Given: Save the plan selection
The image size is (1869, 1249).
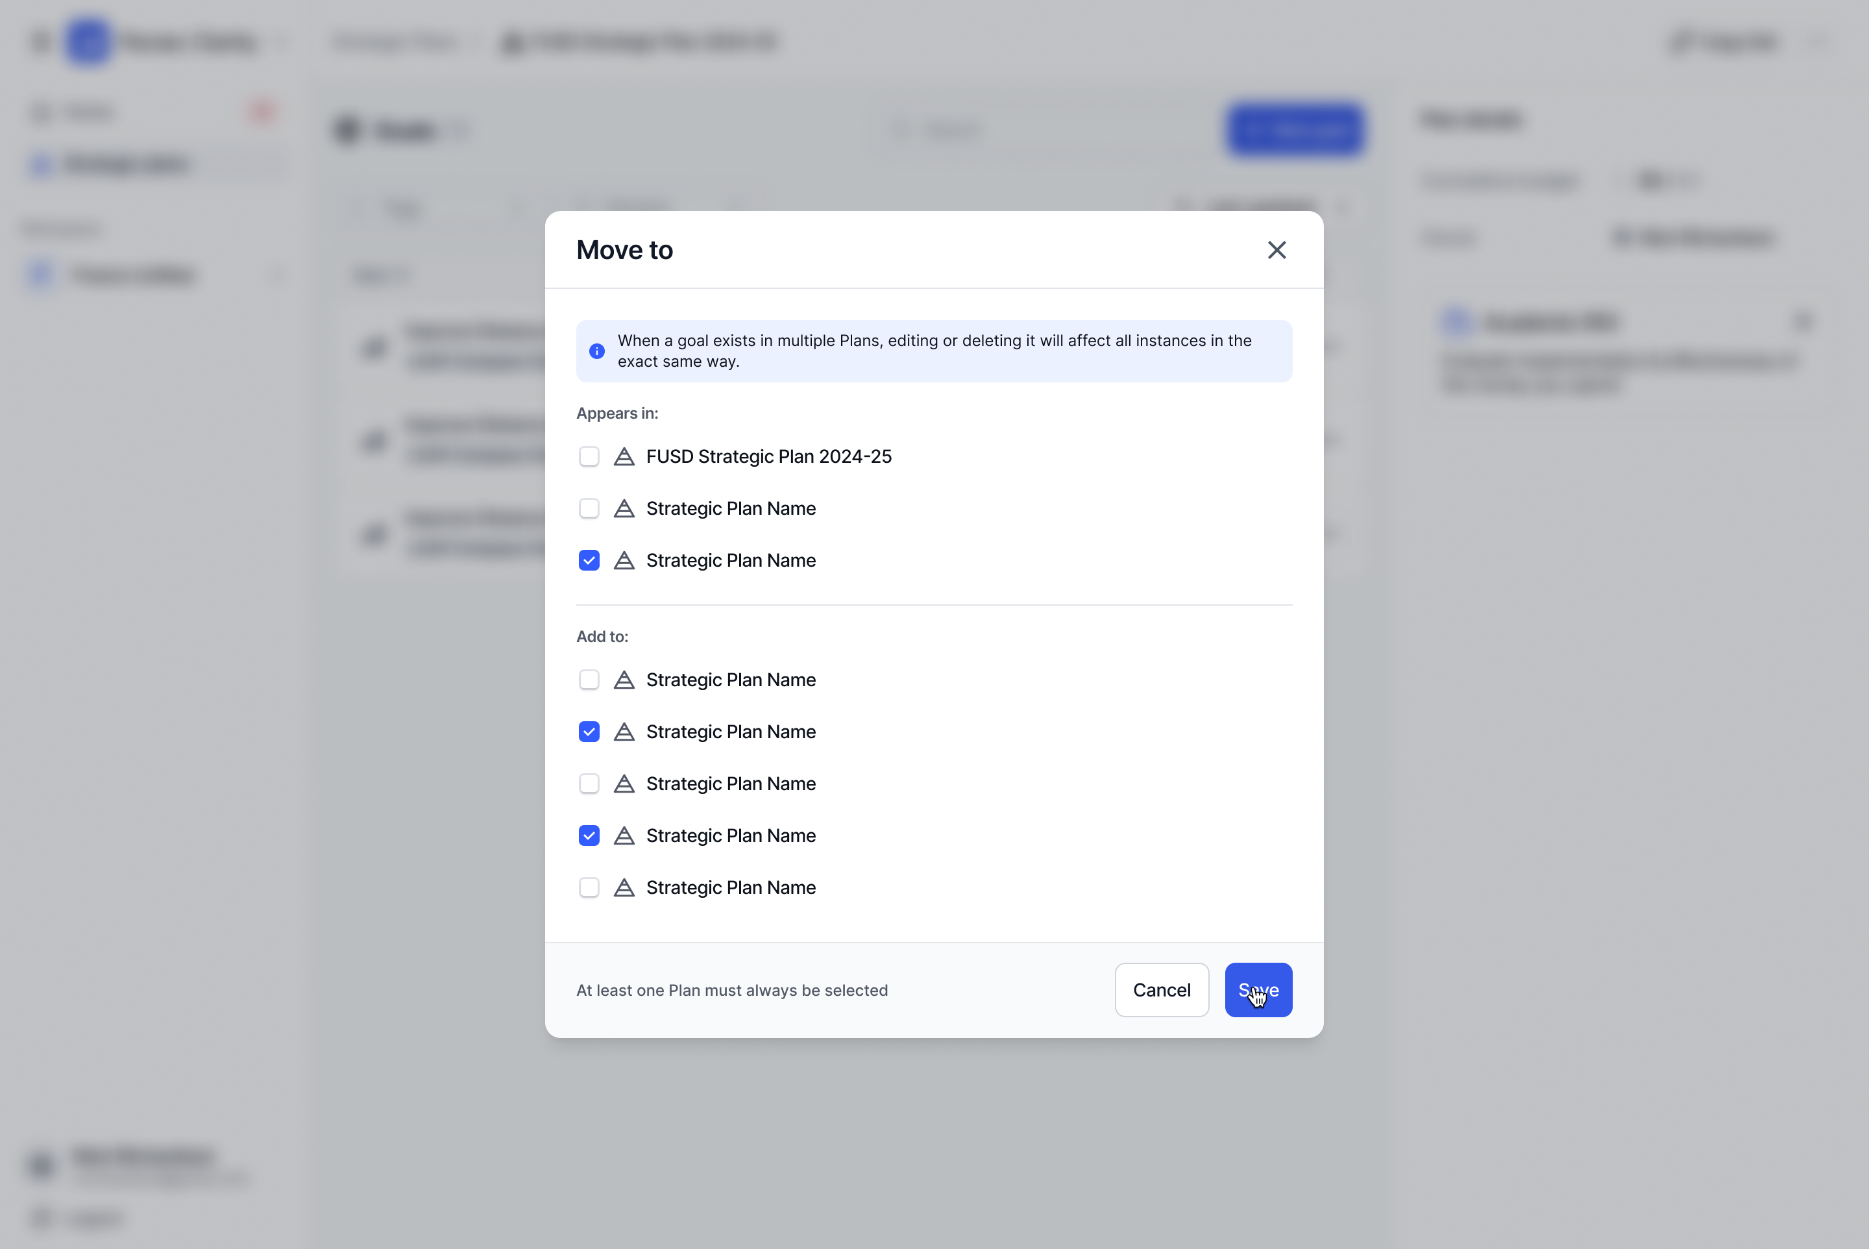Looking at the screenshot, I should [1258, 990].
